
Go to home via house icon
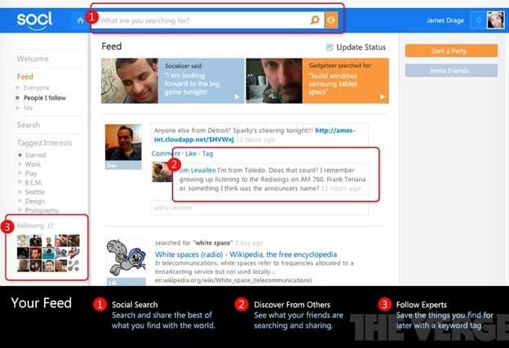pyautogui.click(x=80, y=20)
